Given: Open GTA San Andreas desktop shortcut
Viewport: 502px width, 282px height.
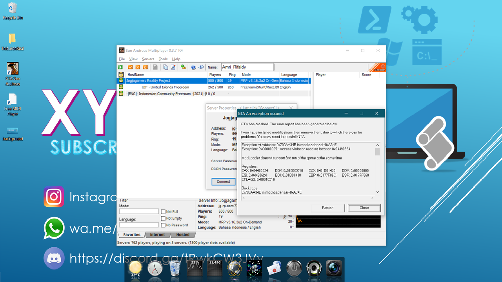Looking at the screenshot, I should [13, 74].
